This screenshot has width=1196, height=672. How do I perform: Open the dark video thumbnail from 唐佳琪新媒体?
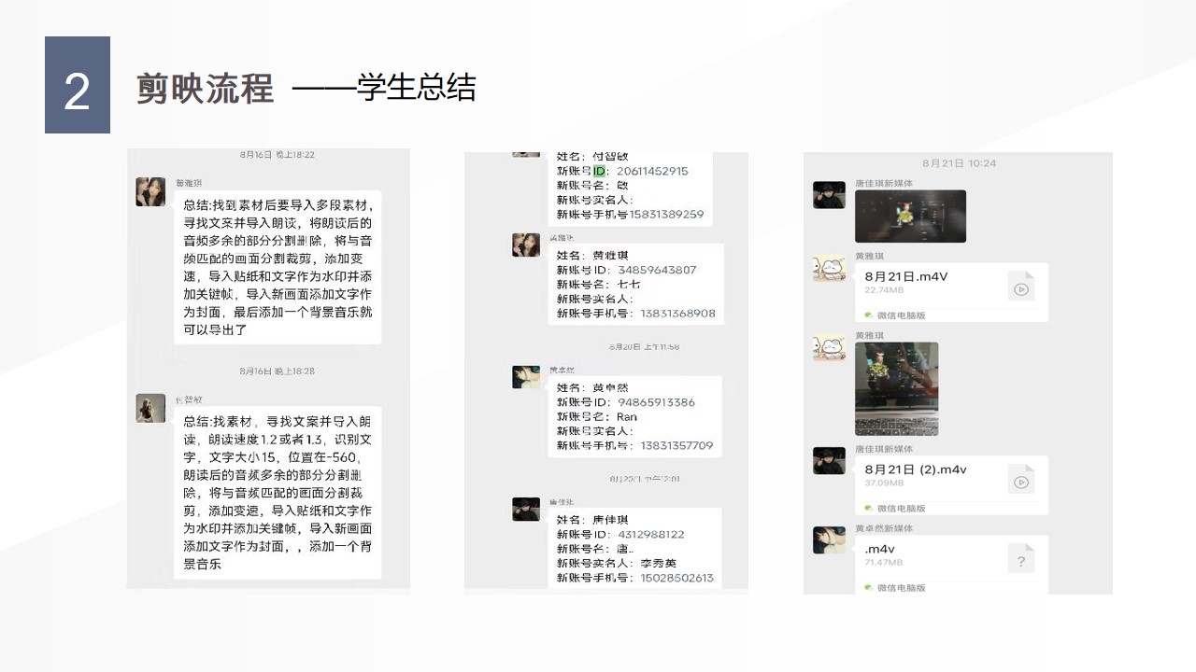910,217
